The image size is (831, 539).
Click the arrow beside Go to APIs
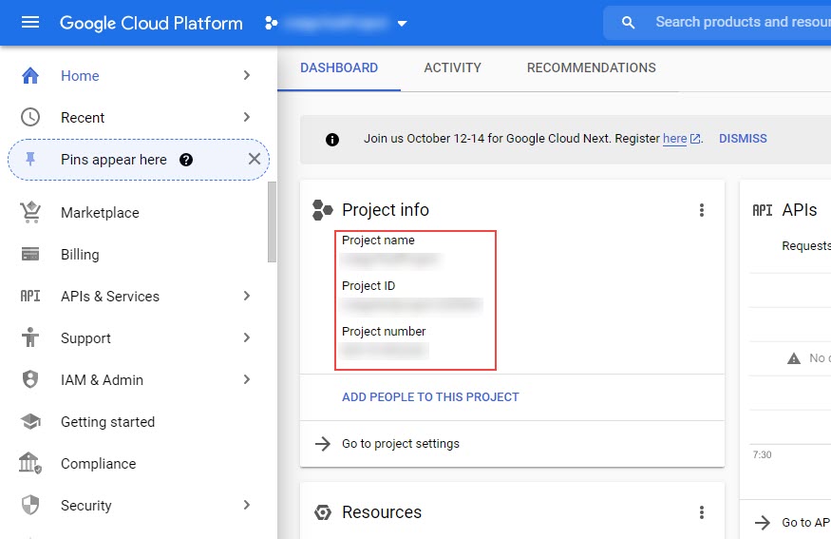point(763,523)
